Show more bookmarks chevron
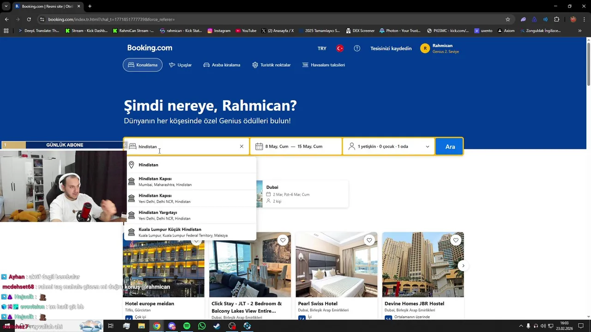 tap(580, 31)
